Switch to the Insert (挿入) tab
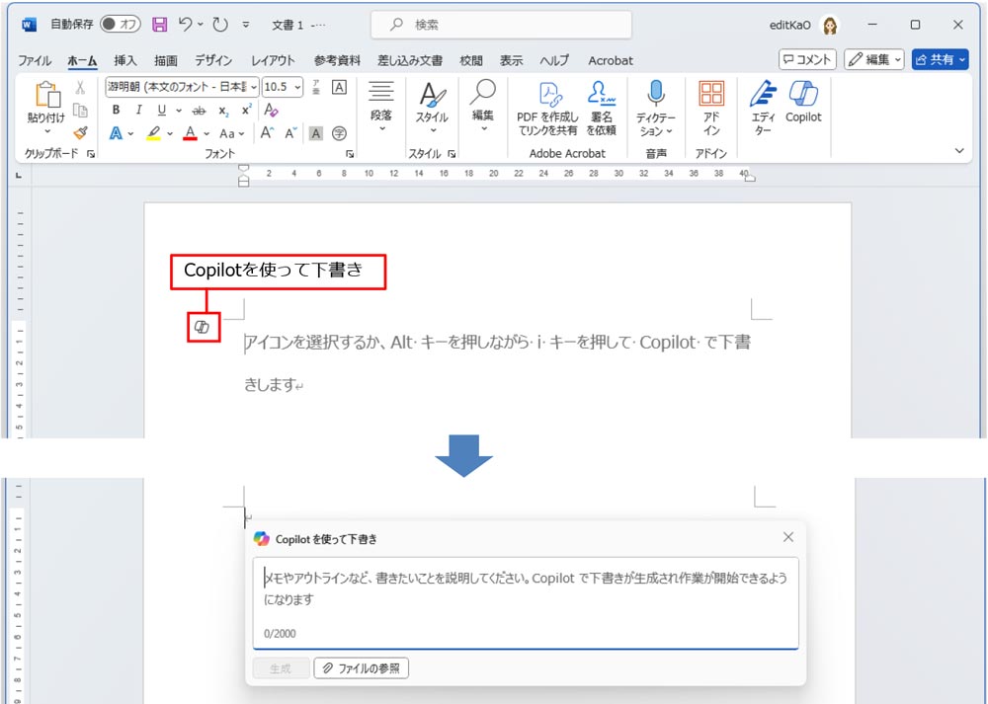 (124, 60)
